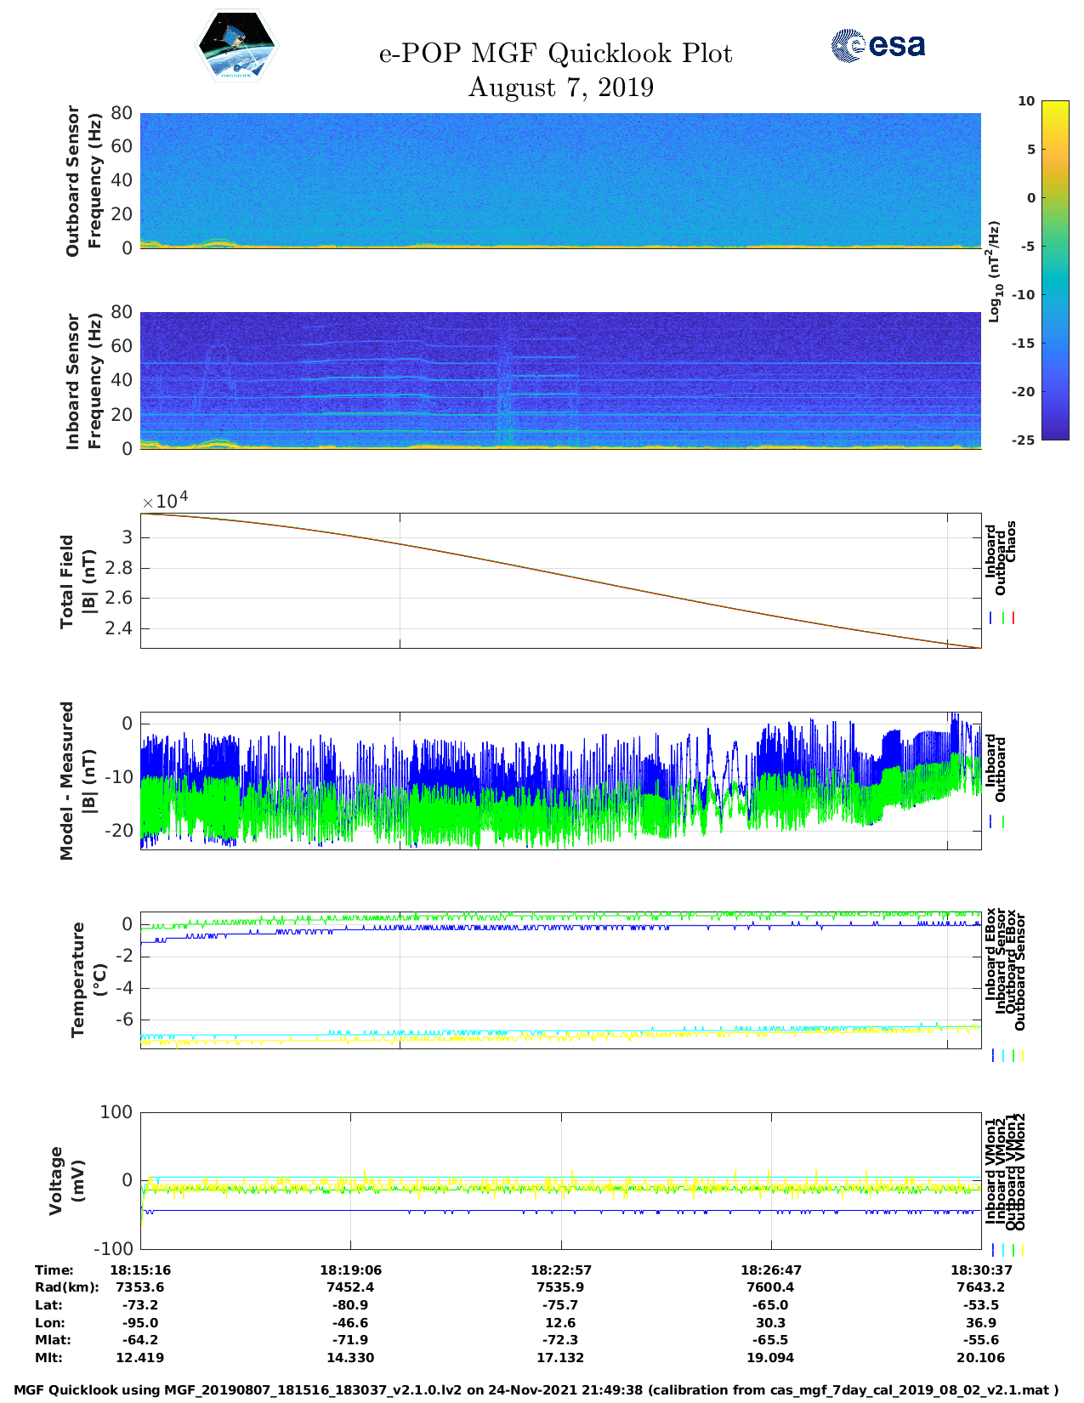This screenshot has width=1084, height=1403.
Task: Click the ESA logo
Action: [x=877, y=45]
